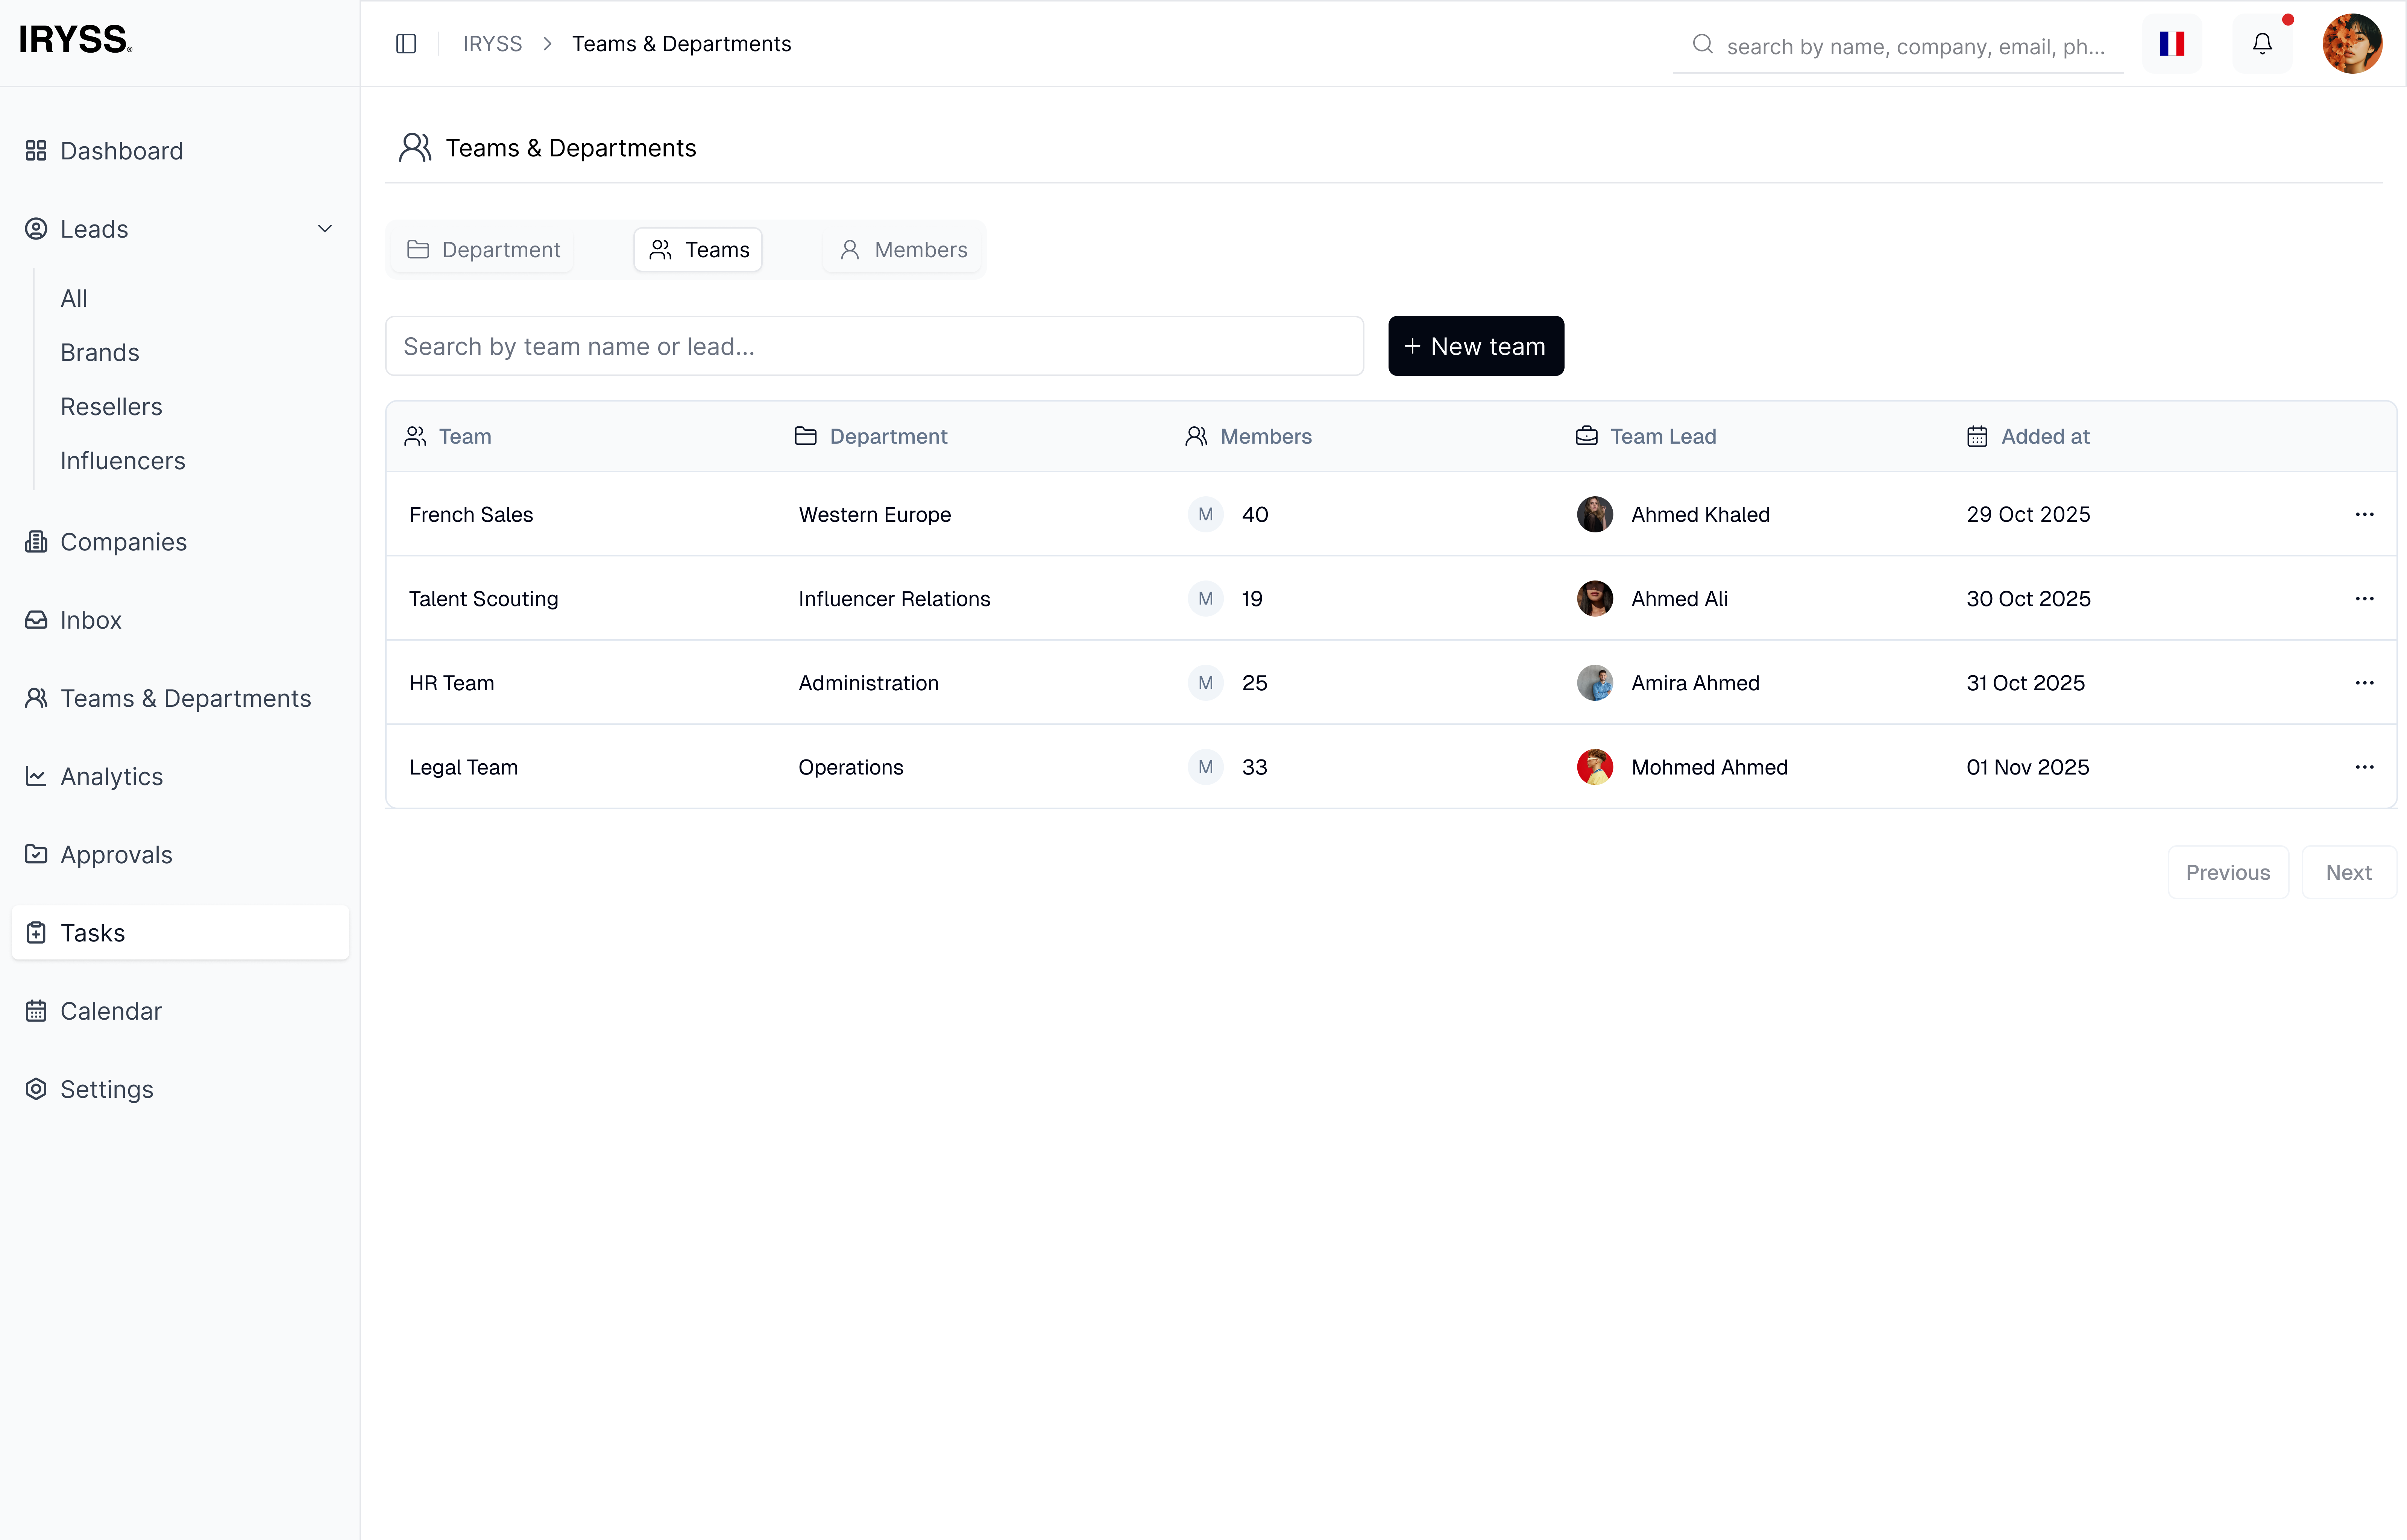Click Teams & Departments breadcrumb
Viewport: 2407px width, 1540px height.
[x=681, y=44]
